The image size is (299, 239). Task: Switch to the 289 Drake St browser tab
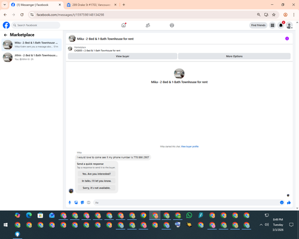(91, 5)
